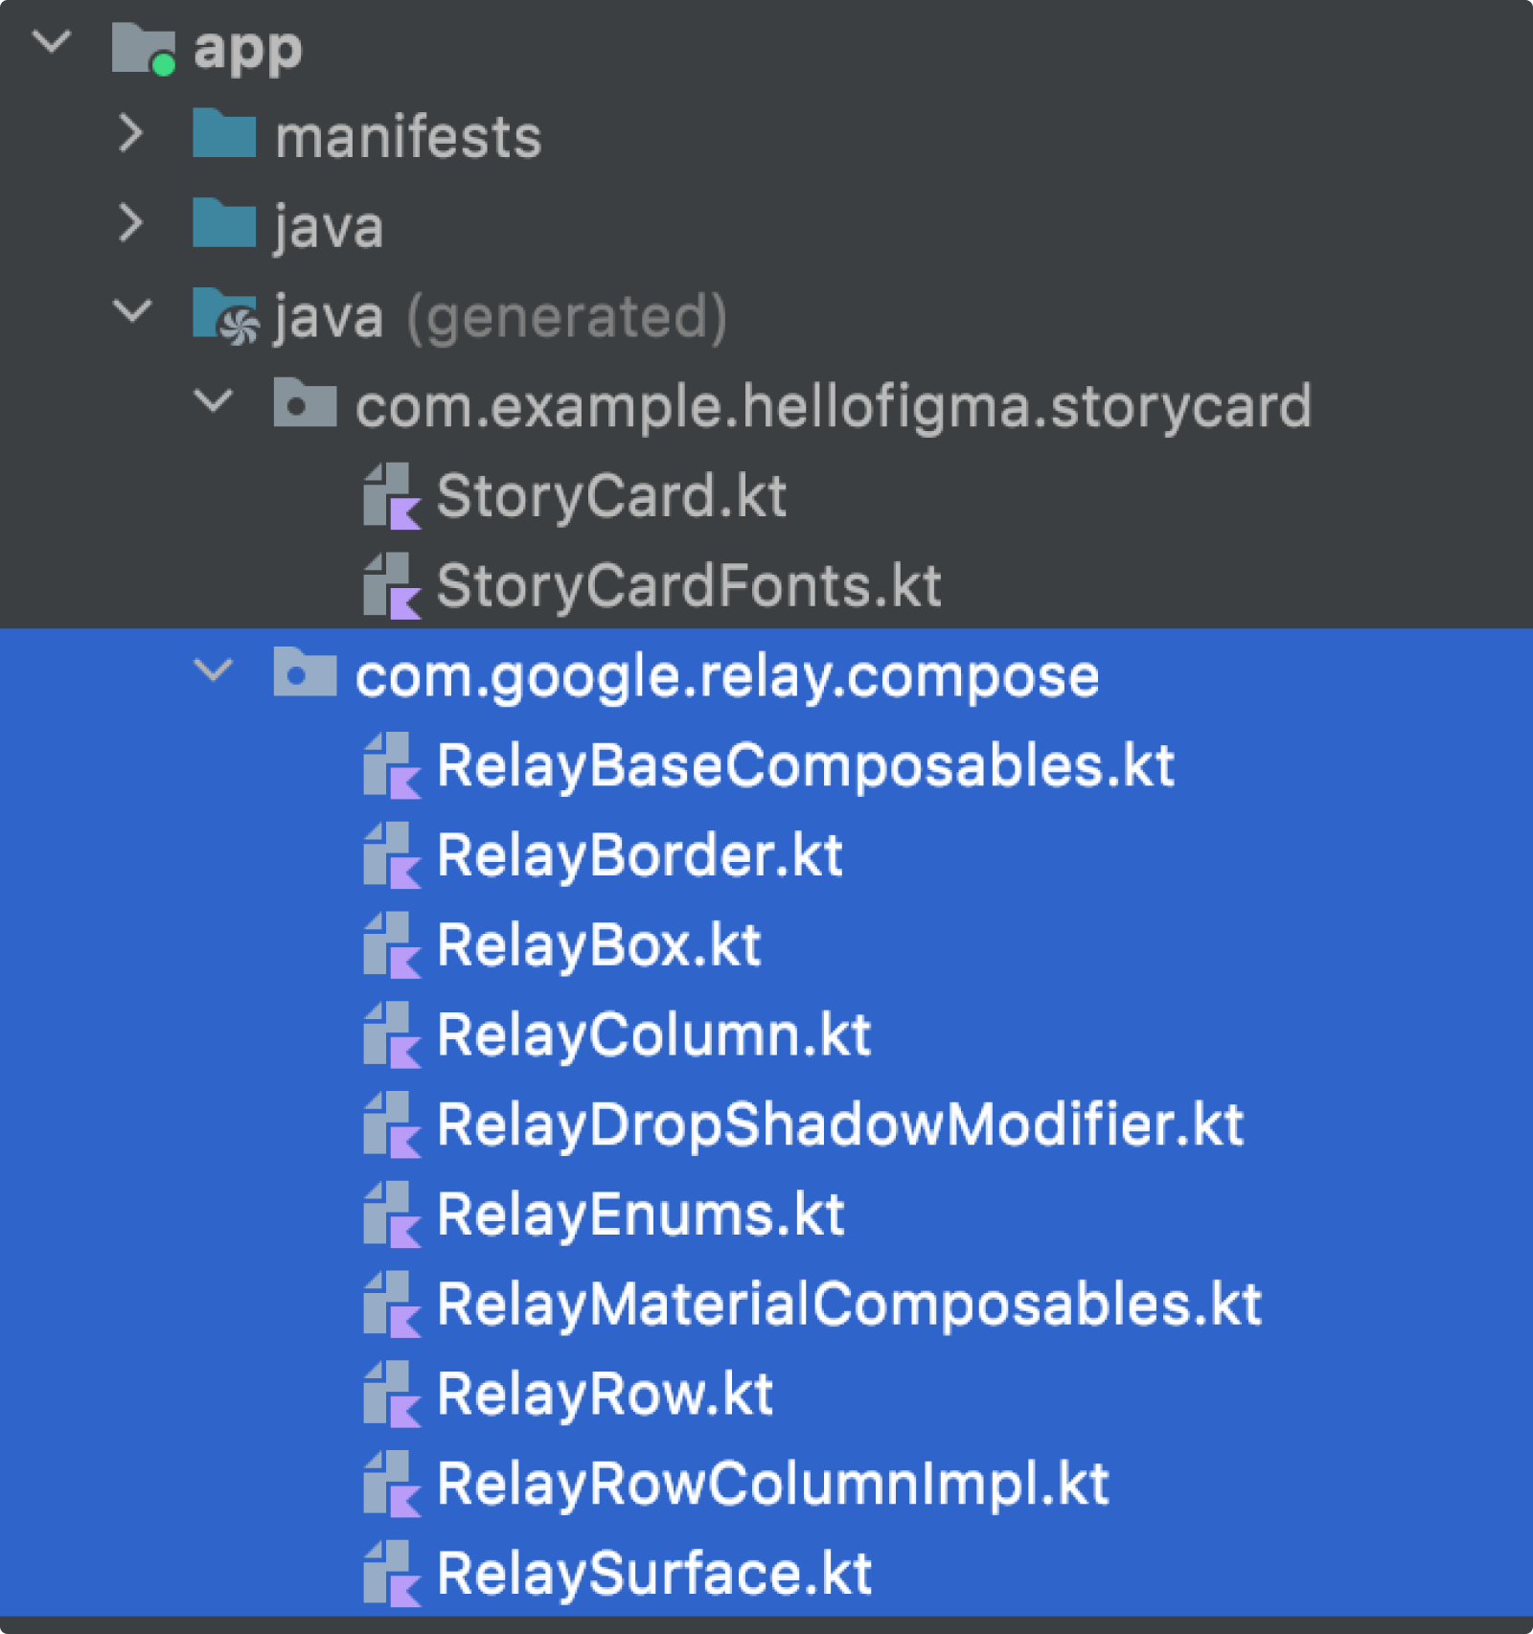This screenshot has width=1533, height=1634.
Task: Click the storycard package icon
Action: pyautogui.click(x=305, y=402)
